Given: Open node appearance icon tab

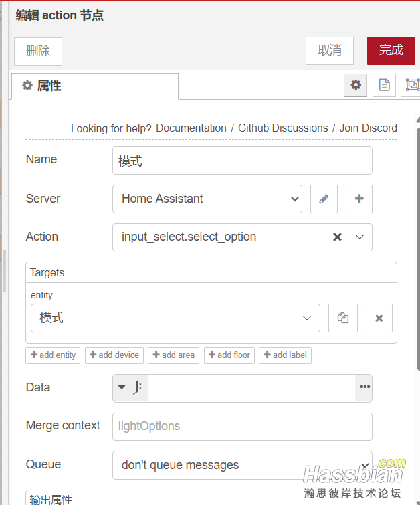Looking at the screenshot, I should click(x=411, y=85).
